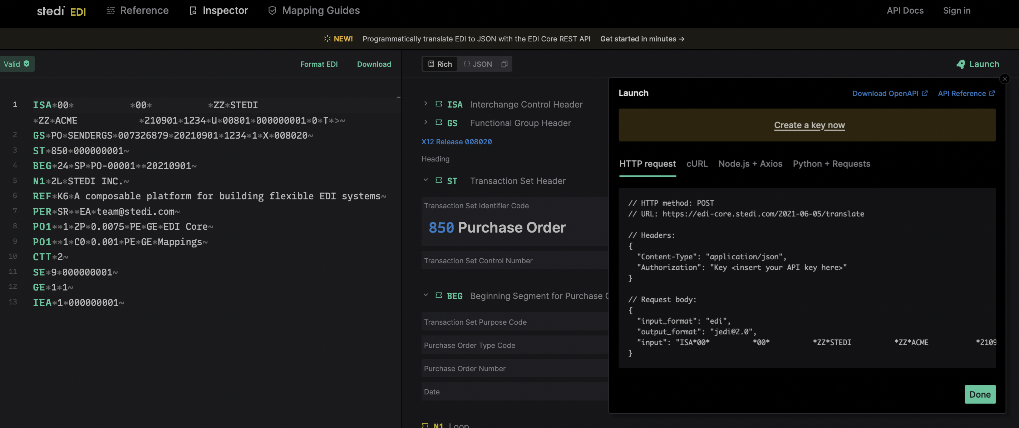The image size is (1019, 428).
Task: Click external-link icon after Download OpenAPI
Action: 925,93
